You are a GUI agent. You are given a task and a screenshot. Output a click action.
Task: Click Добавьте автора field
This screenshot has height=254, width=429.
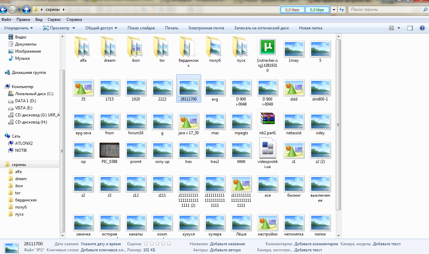pos(225,250)
